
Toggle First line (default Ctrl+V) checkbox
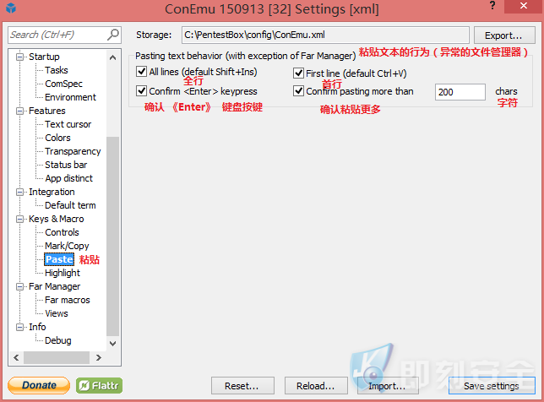(298, 73)
